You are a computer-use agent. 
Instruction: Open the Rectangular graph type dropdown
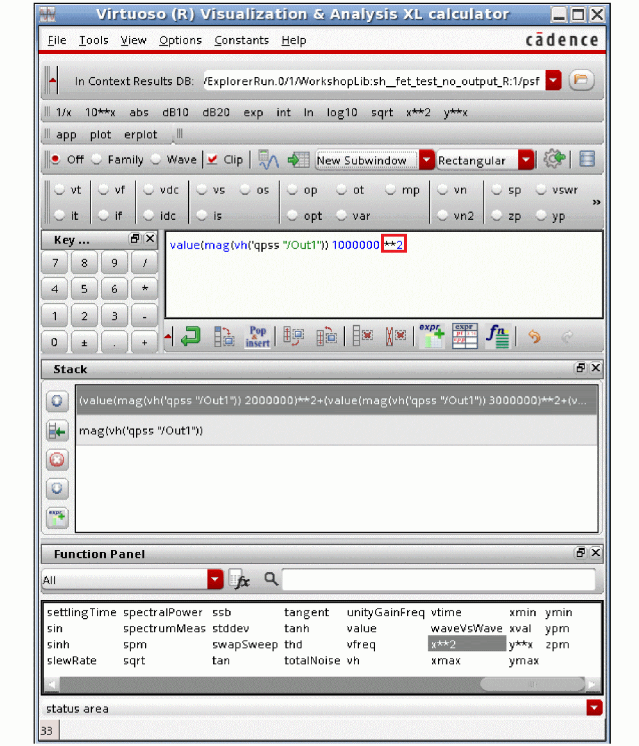(x=527, y=160)
